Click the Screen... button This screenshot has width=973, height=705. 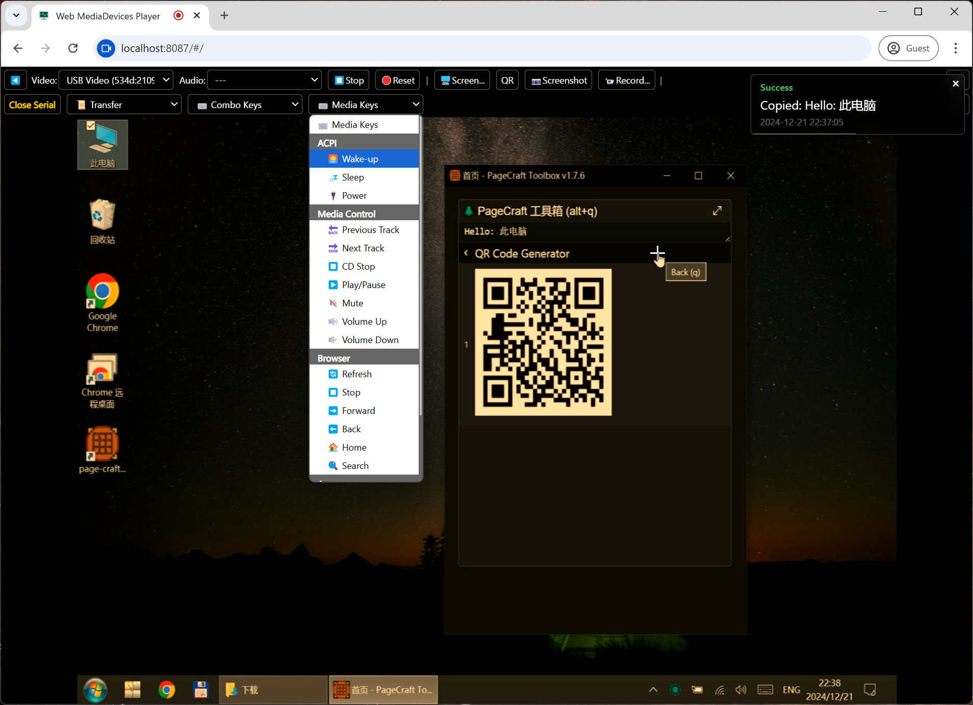click(462, 80)
